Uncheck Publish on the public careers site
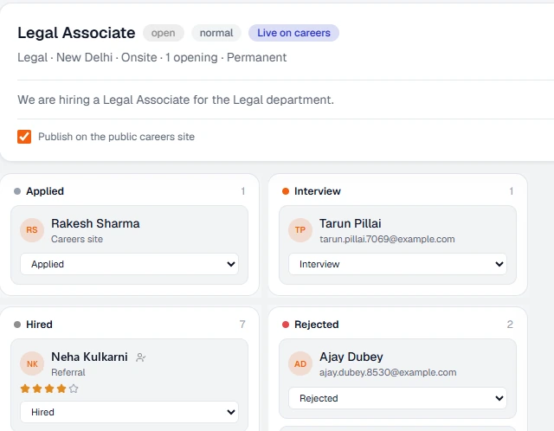Screen dimensions: 554x431 coord(24,137)
